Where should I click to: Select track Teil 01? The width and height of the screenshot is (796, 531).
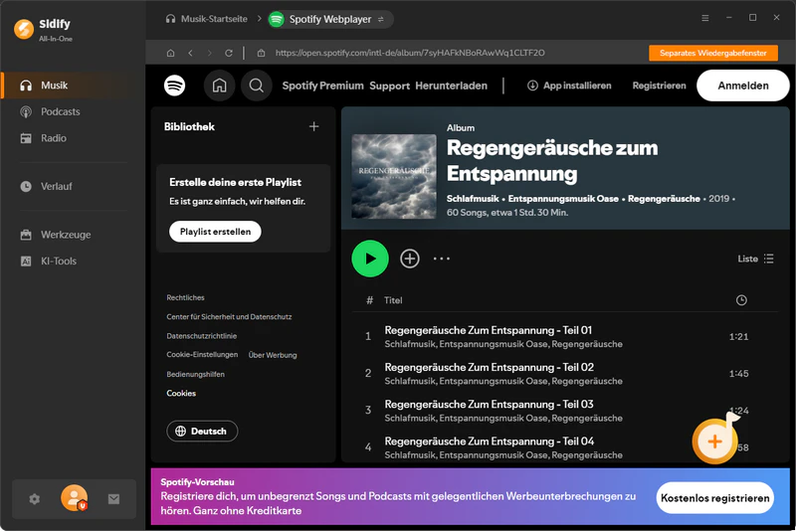pyautogui.click(x=565, y=336)
